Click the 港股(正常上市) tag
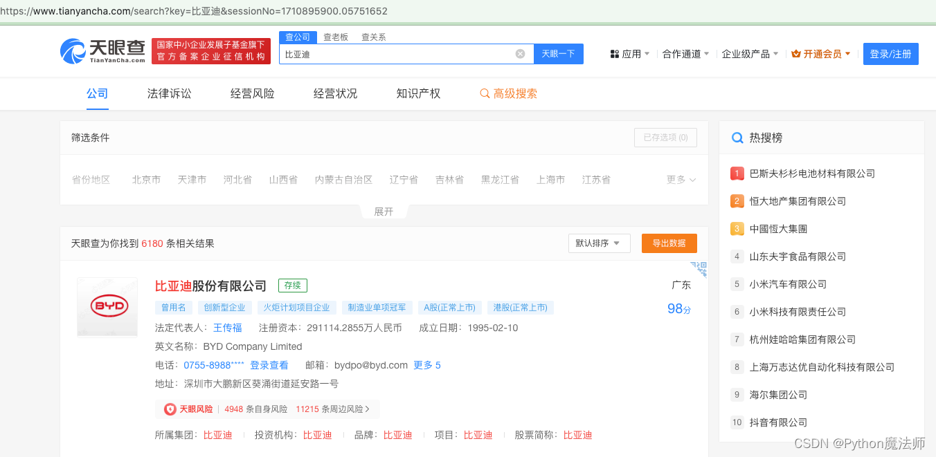936x457 pixels. (521, 308)
